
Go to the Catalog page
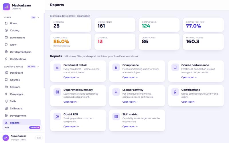click(x=22, y=30)
